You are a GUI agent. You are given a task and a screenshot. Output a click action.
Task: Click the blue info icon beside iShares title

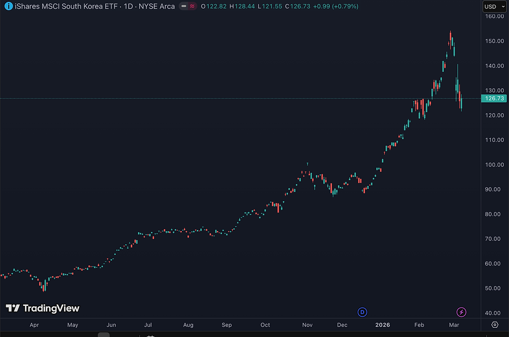(9, 6)
